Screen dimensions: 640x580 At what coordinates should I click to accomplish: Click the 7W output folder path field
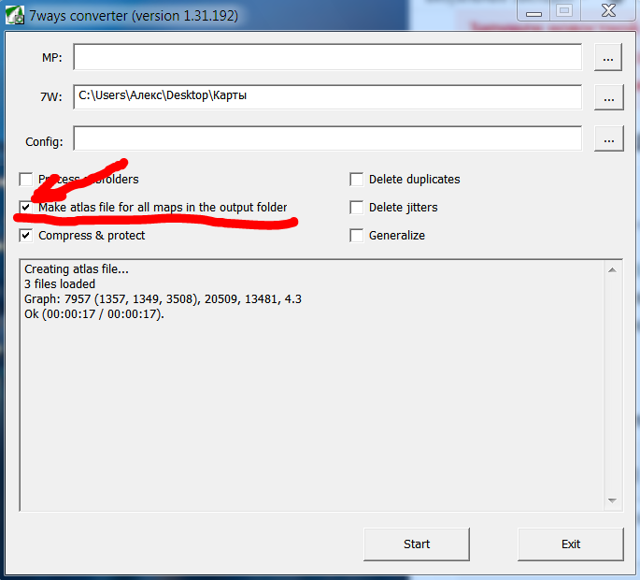[x=327, y=96]
